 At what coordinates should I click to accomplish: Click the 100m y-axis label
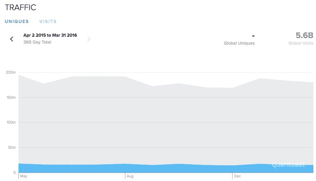pos(11,122)
